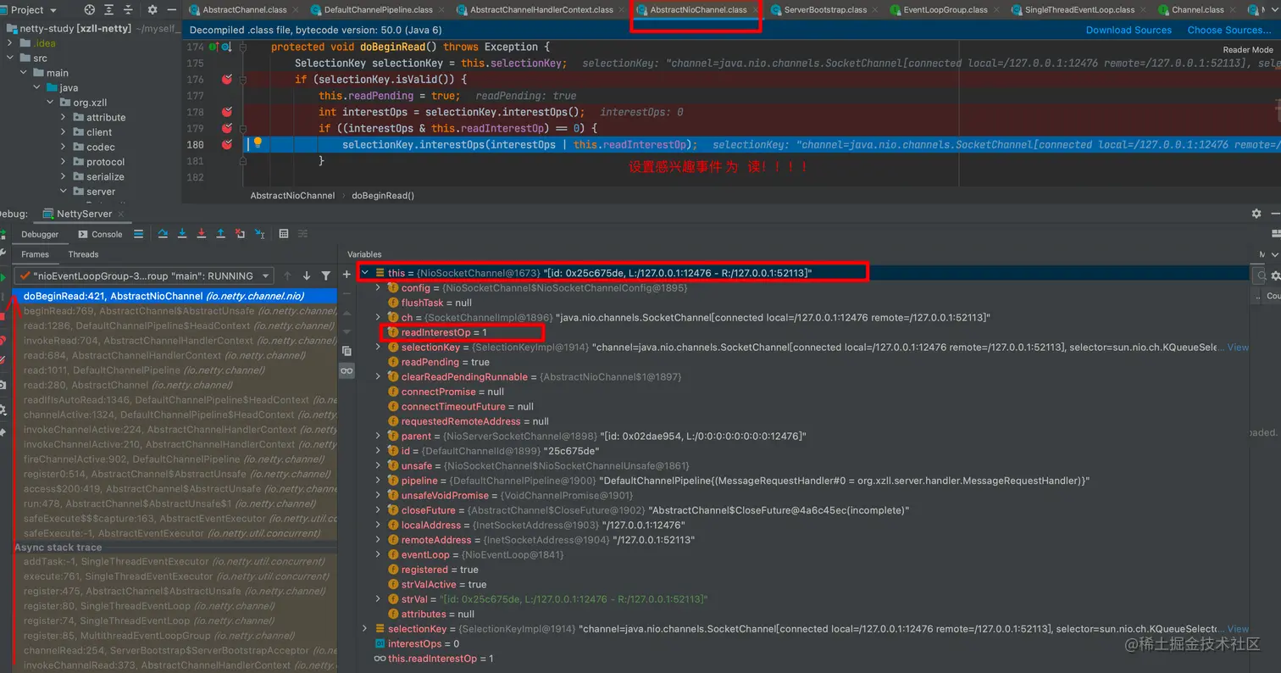
Task: Click the Locate in Project target icon
Action: click(90, 9)
